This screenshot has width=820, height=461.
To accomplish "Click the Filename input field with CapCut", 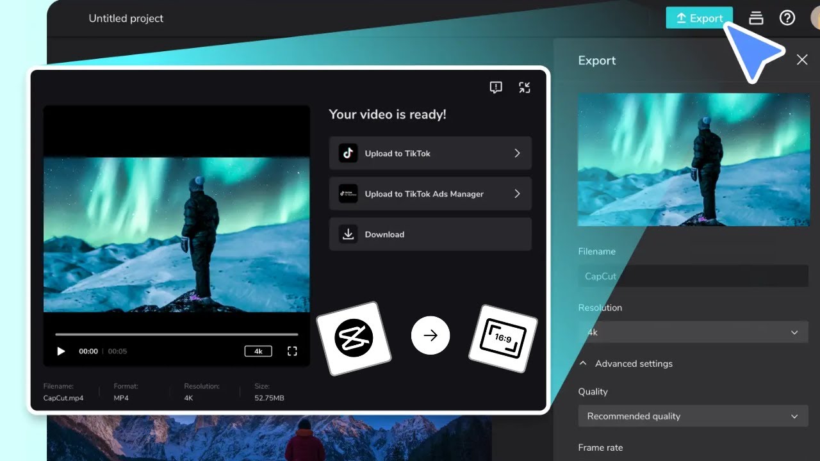I will point(693,276).
